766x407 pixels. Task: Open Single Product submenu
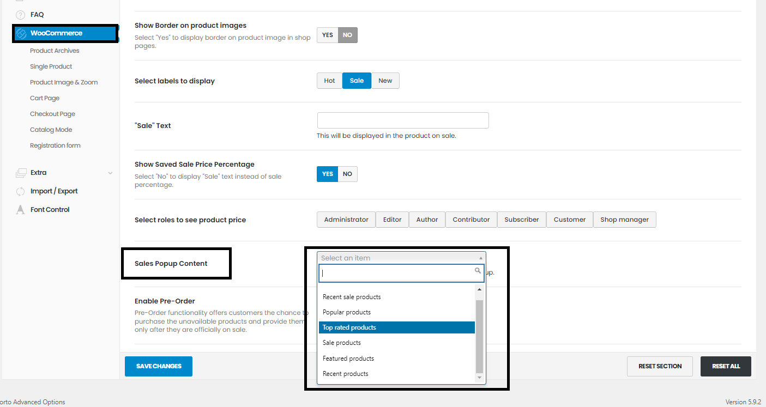point(51,66)
